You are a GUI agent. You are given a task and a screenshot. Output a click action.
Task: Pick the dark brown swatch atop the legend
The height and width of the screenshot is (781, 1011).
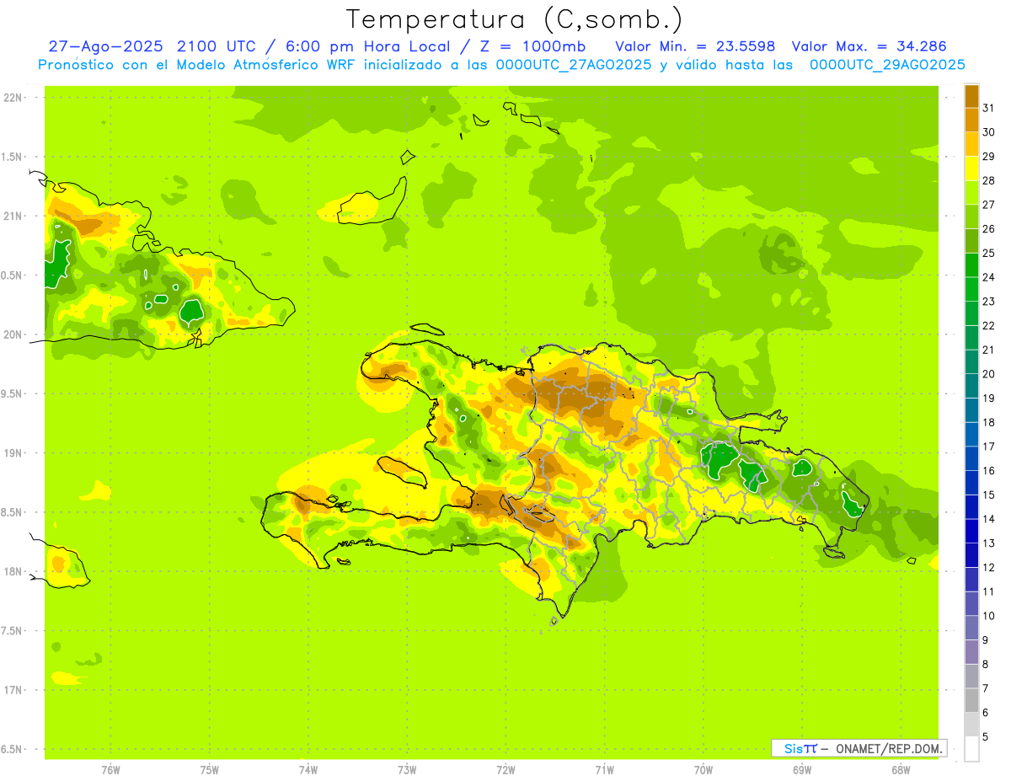click(971, 95)
